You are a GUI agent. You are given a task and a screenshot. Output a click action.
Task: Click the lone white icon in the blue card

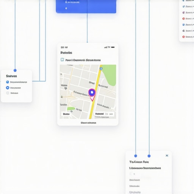coord(66,8)
